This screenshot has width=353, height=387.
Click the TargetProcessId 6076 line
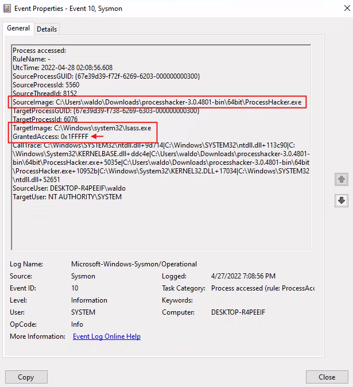45,119
